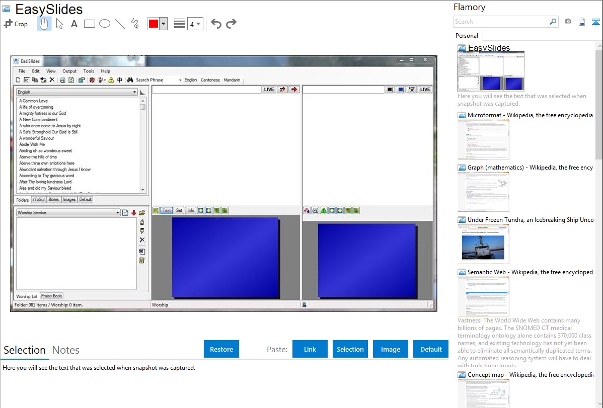Screen dimensions: 603x408
Task: Pick the ellipse drawing tool
Action: pyautogui.click(x=105, y=24)
